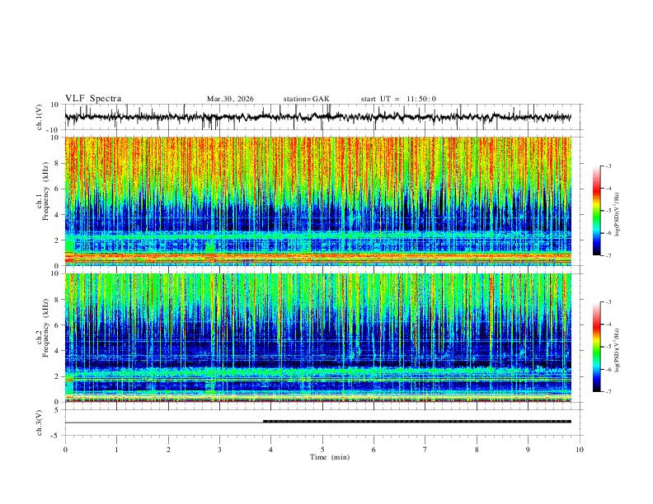This screenshot has height=504, width=653.
Task: Click the "9" tick on the time axis
Action: tap(528, 450)
